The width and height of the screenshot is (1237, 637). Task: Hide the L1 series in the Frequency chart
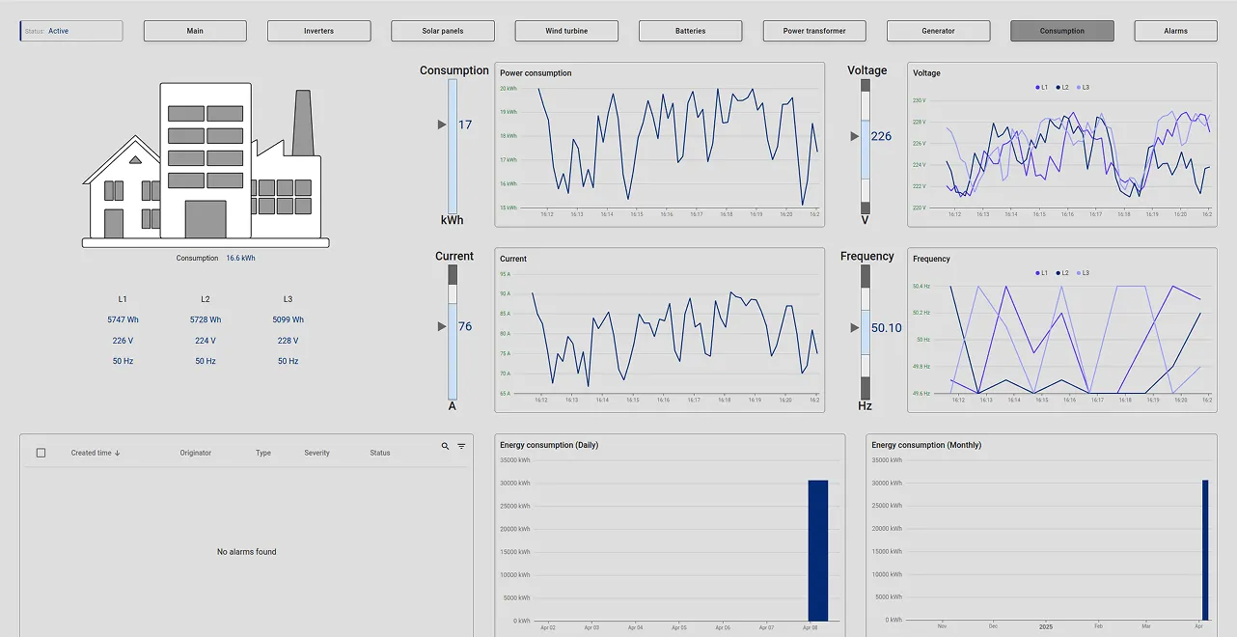point(1038,272)
